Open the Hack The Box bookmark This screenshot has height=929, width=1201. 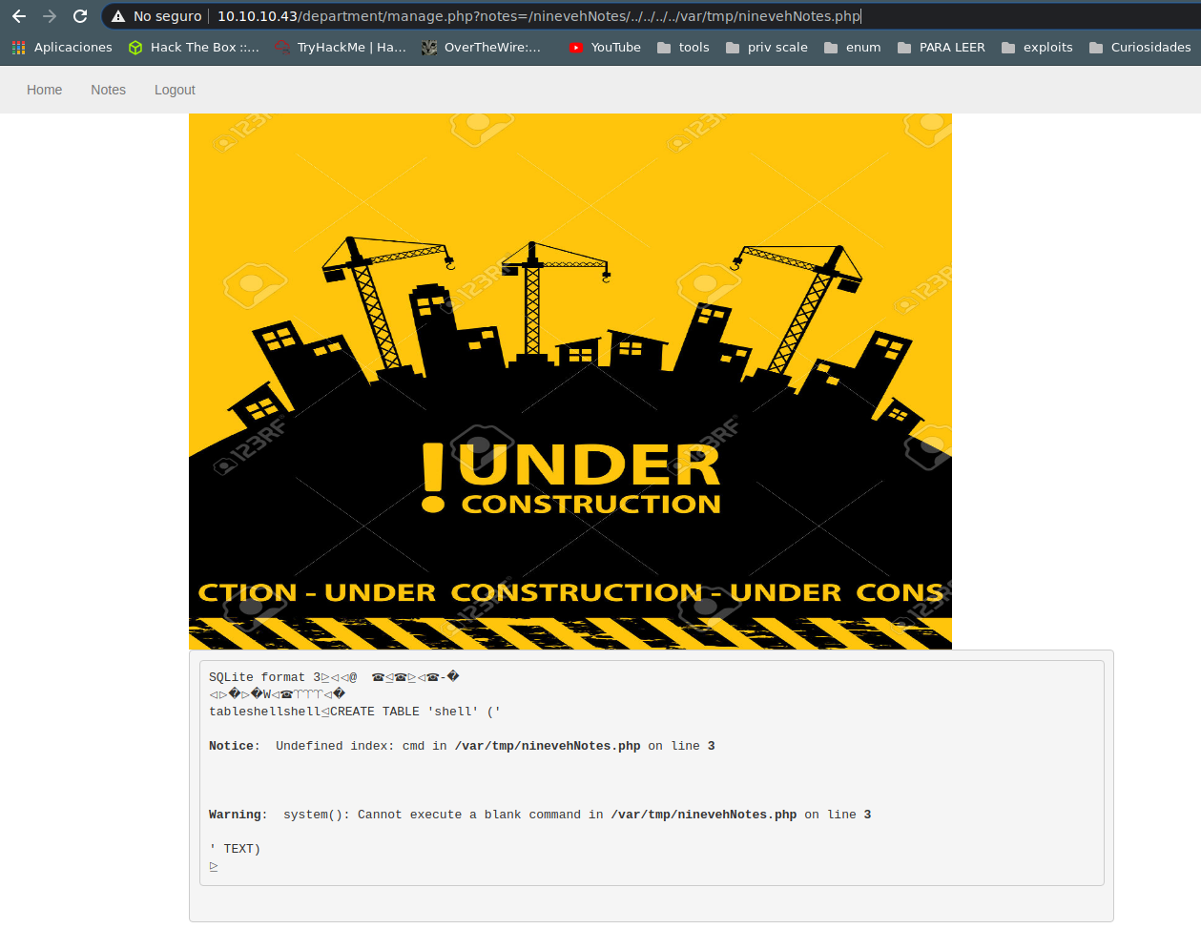(194, 47)
